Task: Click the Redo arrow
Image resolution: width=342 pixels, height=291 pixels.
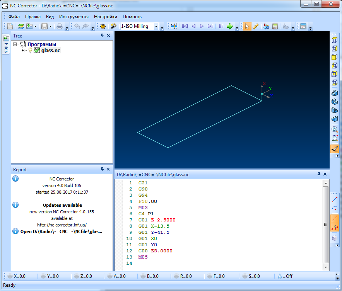Action: click(x=85, y=26)
